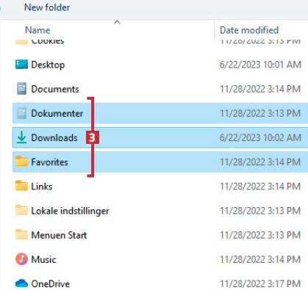Click the red step 3 marker
Screen dimensions: 308x290
point(93,137)
